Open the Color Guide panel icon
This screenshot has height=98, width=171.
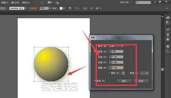pos(168,23)
